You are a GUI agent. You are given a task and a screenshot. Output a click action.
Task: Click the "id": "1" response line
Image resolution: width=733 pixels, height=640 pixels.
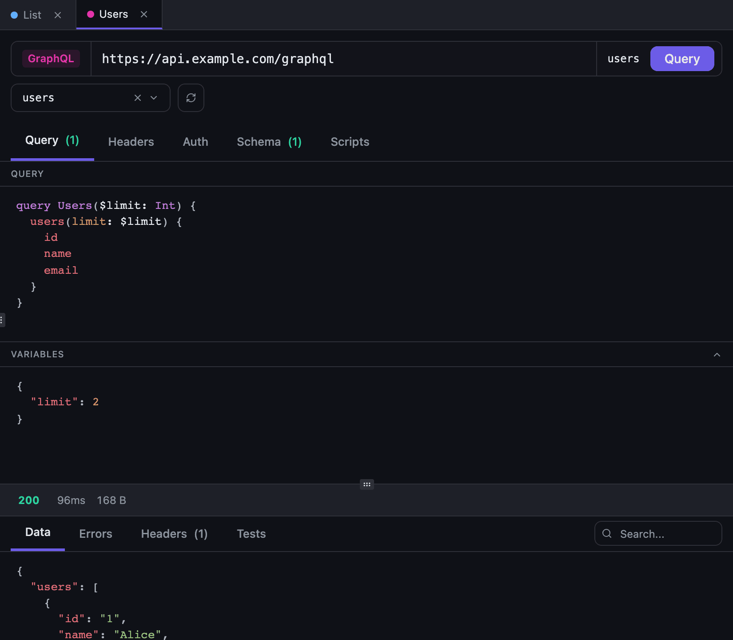coord(92,619)
